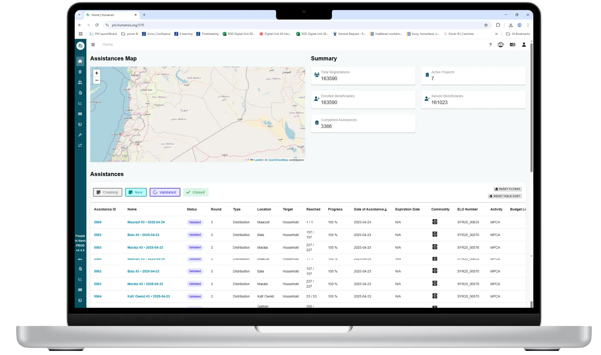Open the clipboard Projects icon in sidebar
The image size is (601, 355).
click(80, 72)
